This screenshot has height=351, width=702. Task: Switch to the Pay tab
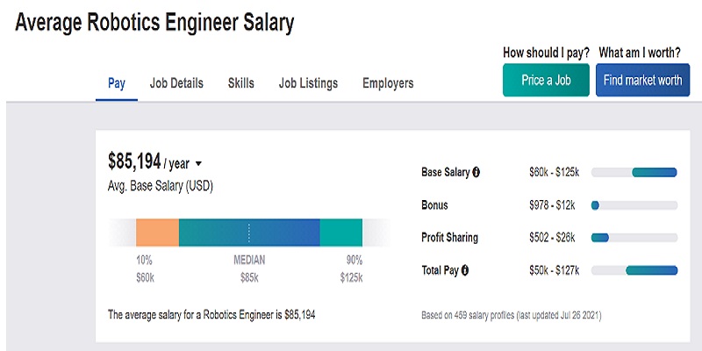(117, 83)
